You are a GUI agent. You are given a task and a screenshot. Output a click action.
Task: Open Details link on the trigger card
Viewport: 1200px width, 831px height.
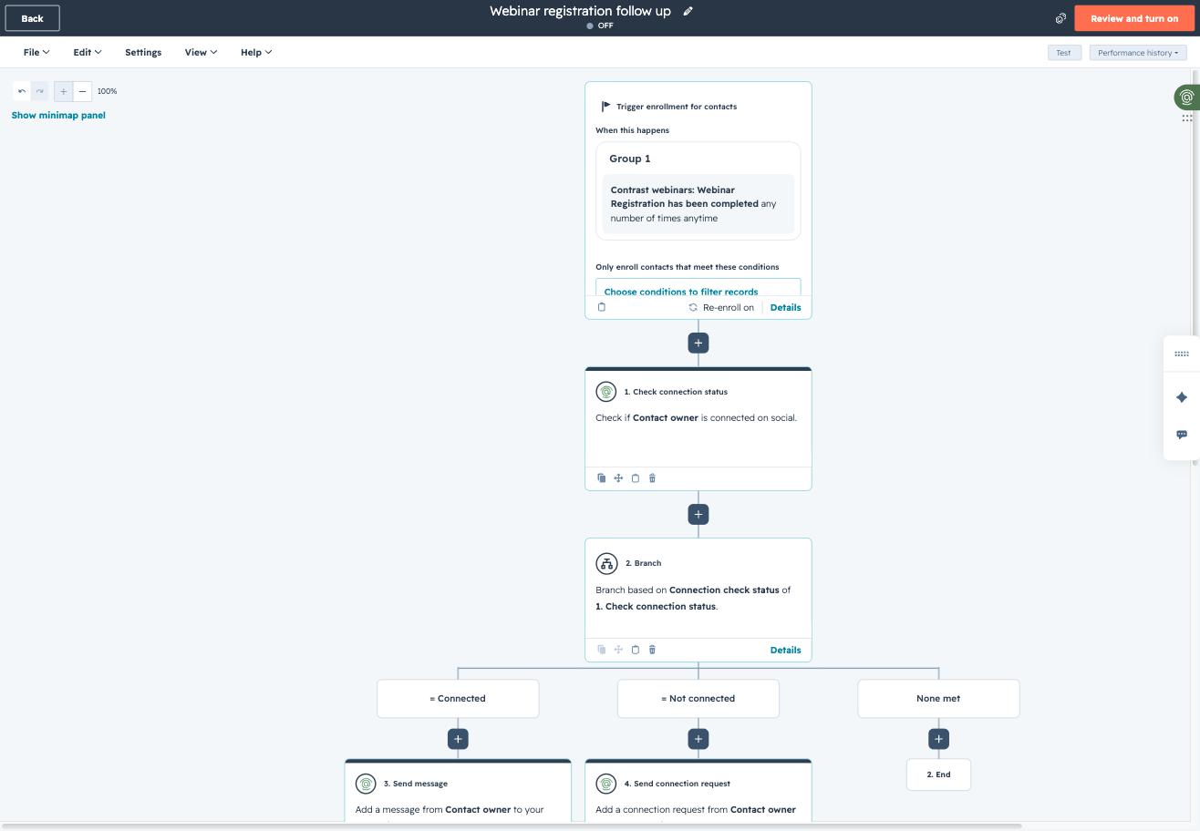[x=785, y=308]
